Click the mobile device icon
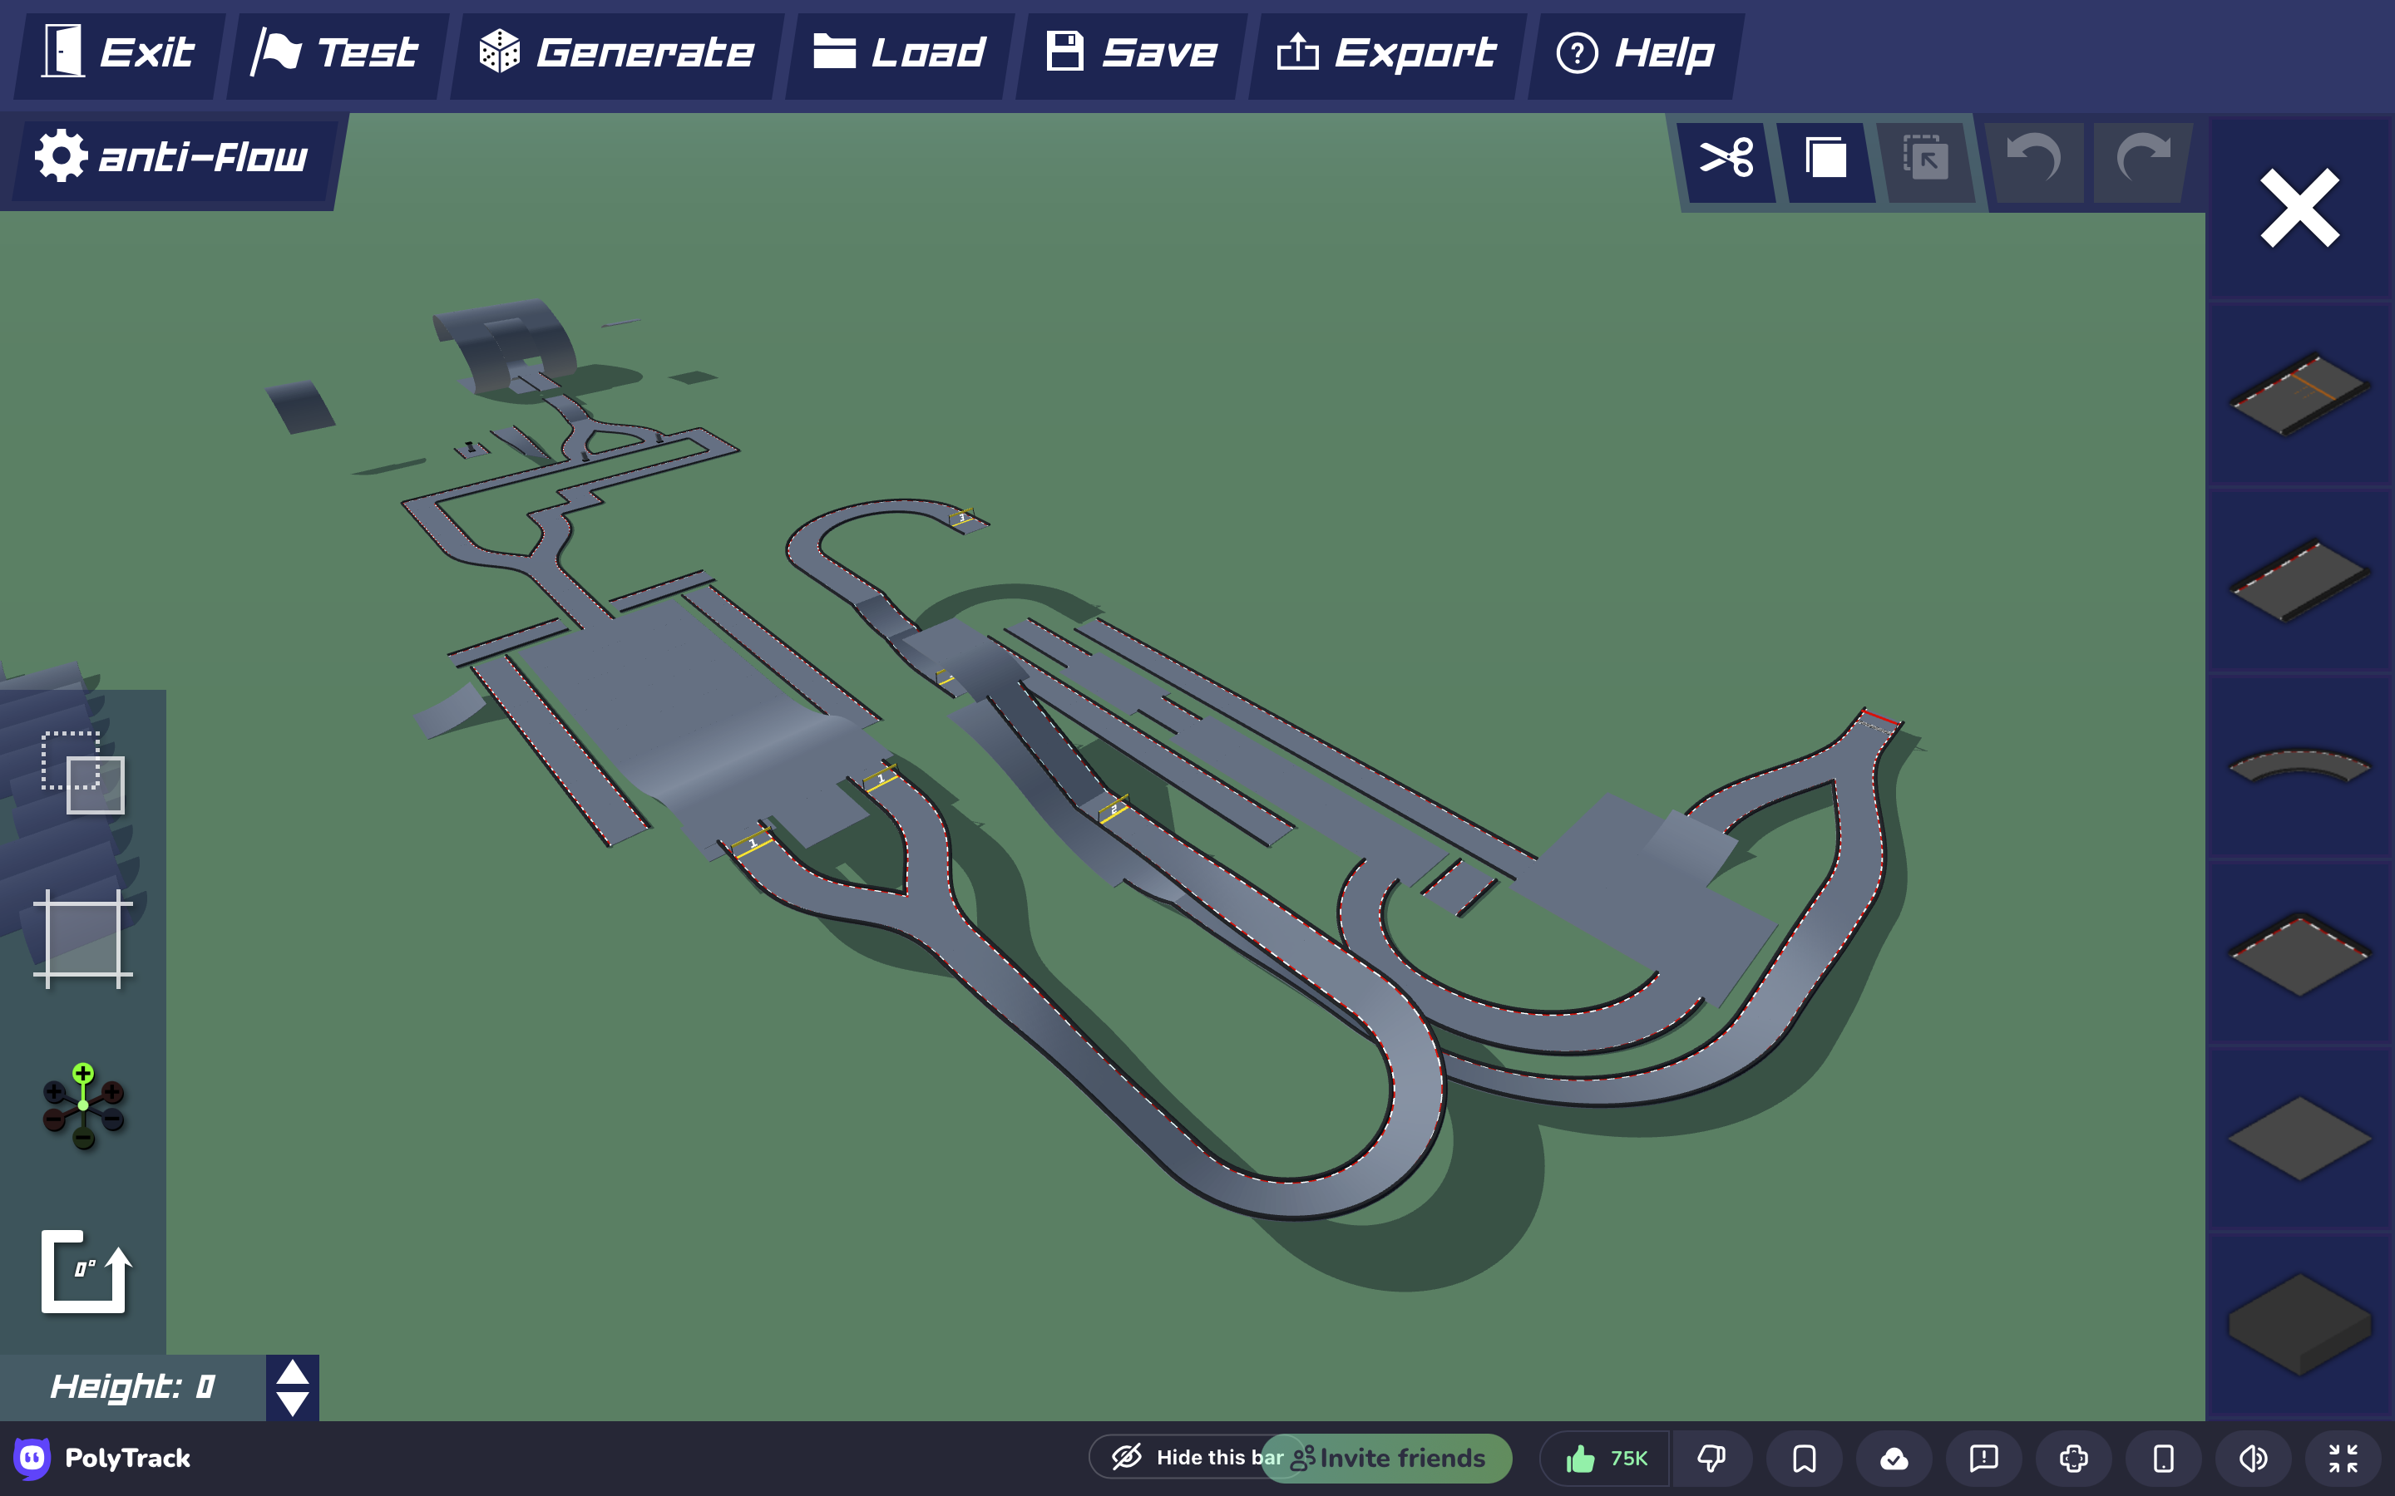The image size is (2395, 1496). point(2165,1459)
